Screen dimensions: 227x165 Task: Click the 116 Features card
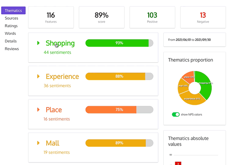(x=51, y=17)
